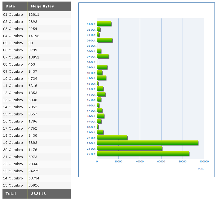Click the value 9437
The width and height of the screenshot is (217, 202).
[33, 71]
